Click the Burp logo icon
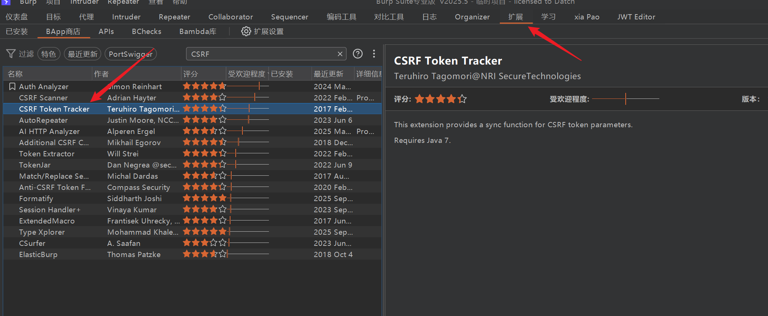The image size is (768, 316). pyautogui.click(x=6, y=2)
